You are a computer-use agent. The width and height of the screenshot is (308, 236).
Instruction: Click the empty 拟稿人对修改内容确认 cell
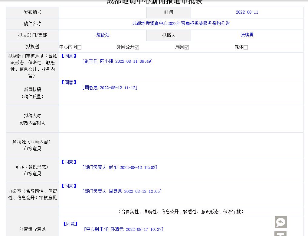[x=181, y=119]
